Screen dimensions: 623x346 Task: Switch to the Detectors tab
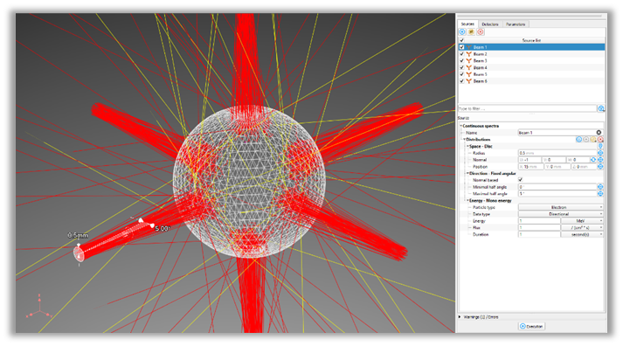[x=490, y=24]
